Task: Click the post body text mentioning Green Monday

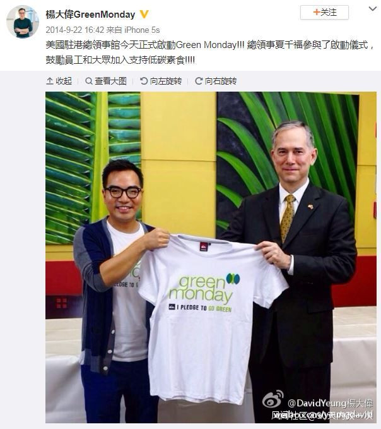Action: [x=210, y=52]
